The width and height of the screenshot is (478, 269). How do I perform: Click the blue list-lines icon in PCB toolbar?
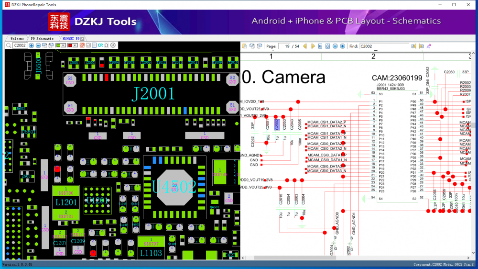tap(94, 45)
